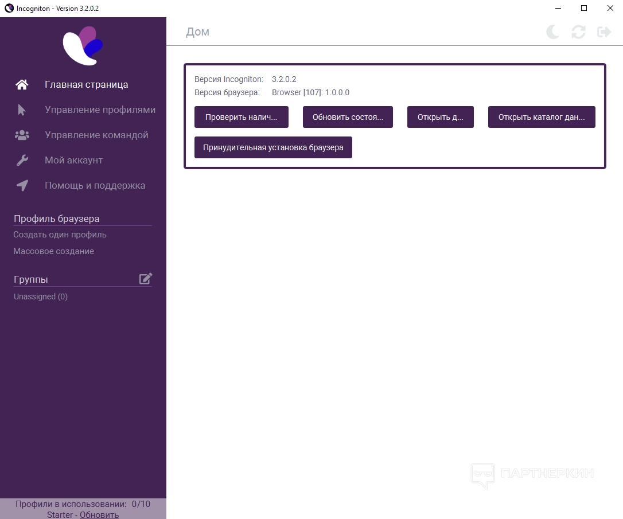Click the refresh arrows icon in header
The width and height of the screenshot is (623, 519).
tap(578, 32)
